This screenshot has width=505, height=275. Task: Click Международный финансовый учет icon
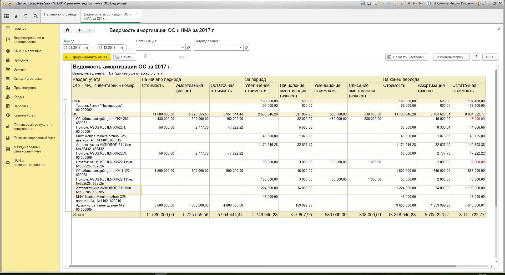coord(8,149)
